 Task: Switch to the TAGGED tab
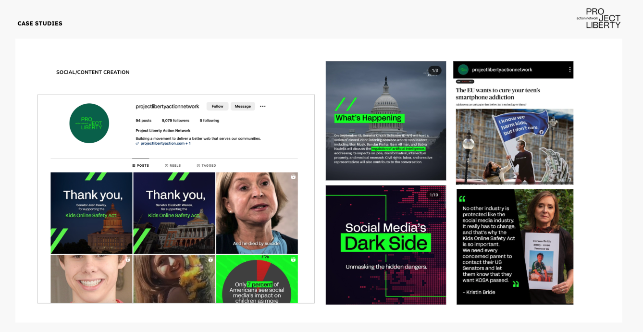pos(207,165)
